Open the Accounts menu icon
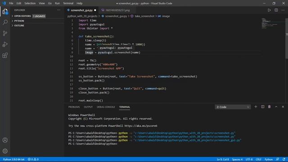Screen dimensions: 288x162 pos(5,140)
